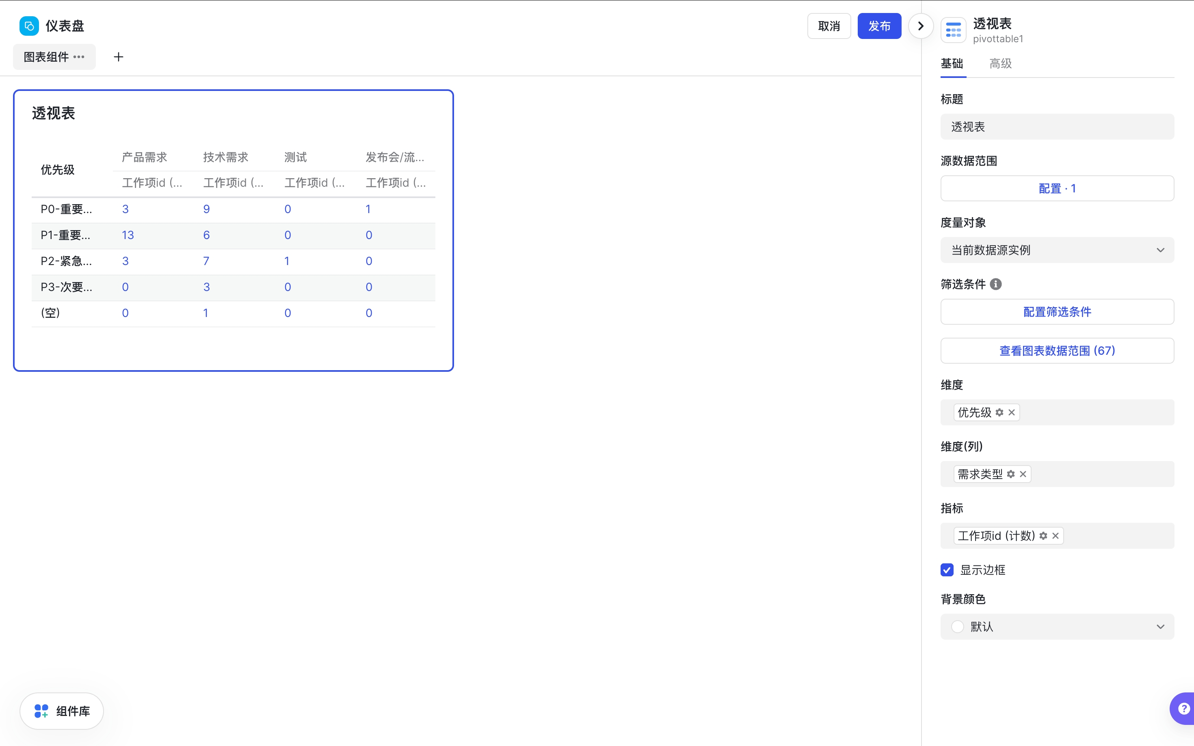Click value 13 in P1 row
This screenshot has width=1194, height=746.
coord(128,235)
